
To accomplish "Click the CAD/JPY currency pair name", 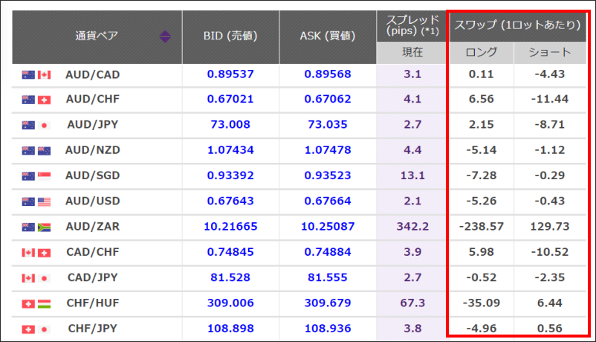I will click(93, 277).
